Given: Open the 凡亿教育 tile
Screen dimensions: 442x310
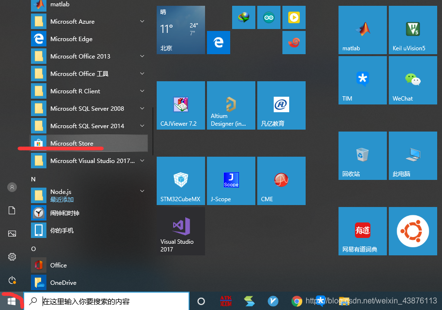Looking at the screenshot, I should [x=281, y=105].
